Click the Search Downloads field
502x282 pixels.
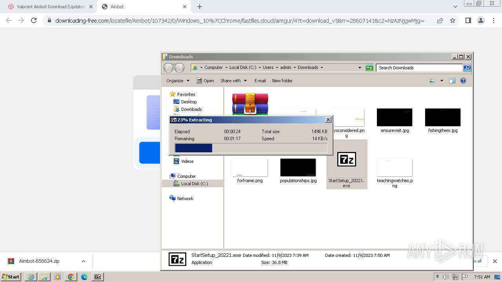419,68
